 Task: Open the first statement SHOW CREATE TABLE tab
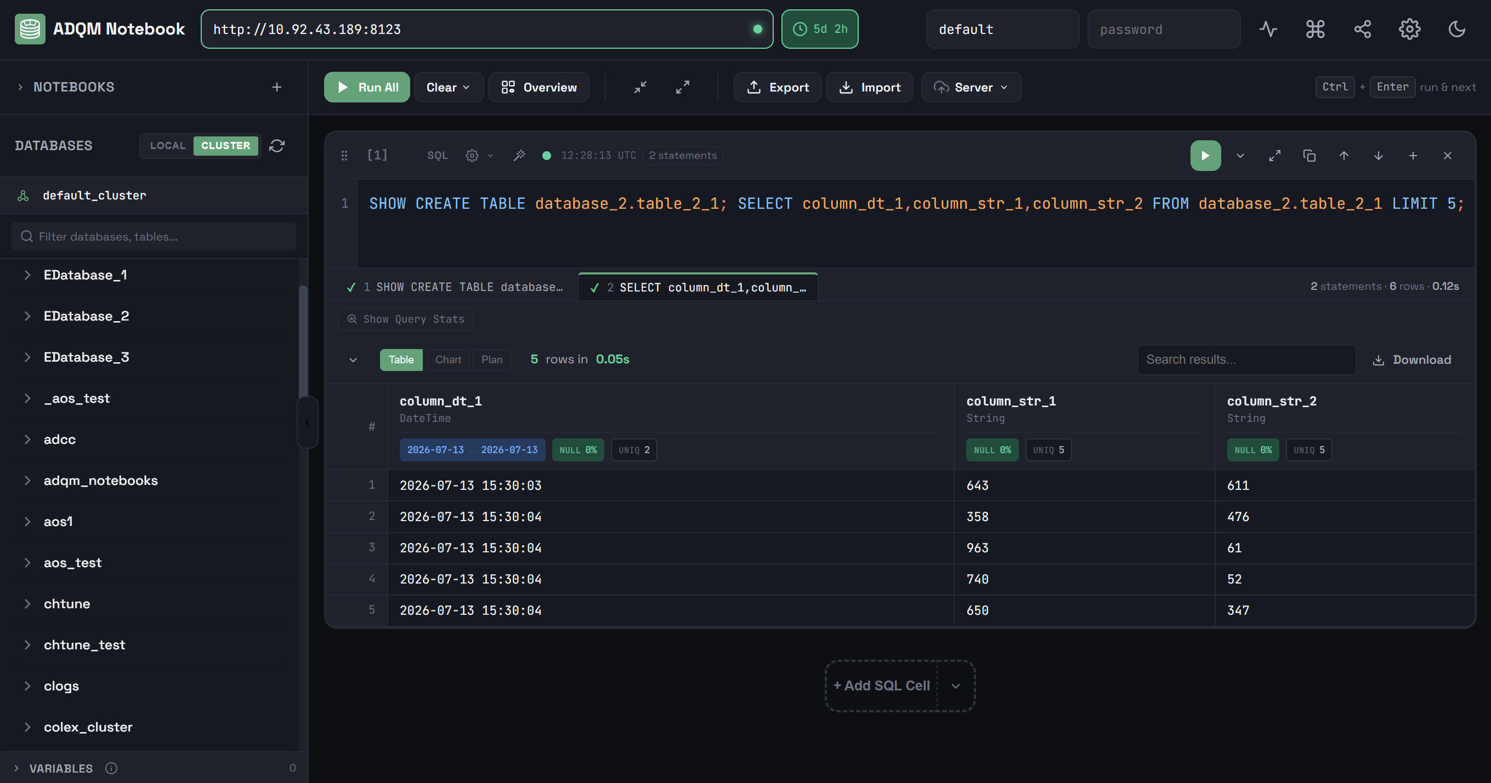(x=455, y=287)
